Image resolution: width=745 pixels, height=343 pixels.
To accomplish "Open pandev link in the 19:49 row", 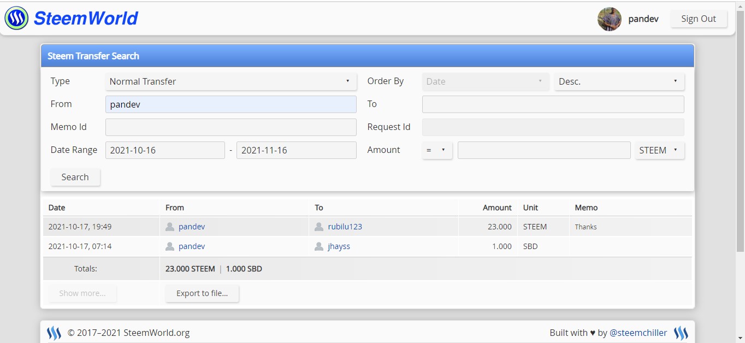I will [x=192, y=227].
